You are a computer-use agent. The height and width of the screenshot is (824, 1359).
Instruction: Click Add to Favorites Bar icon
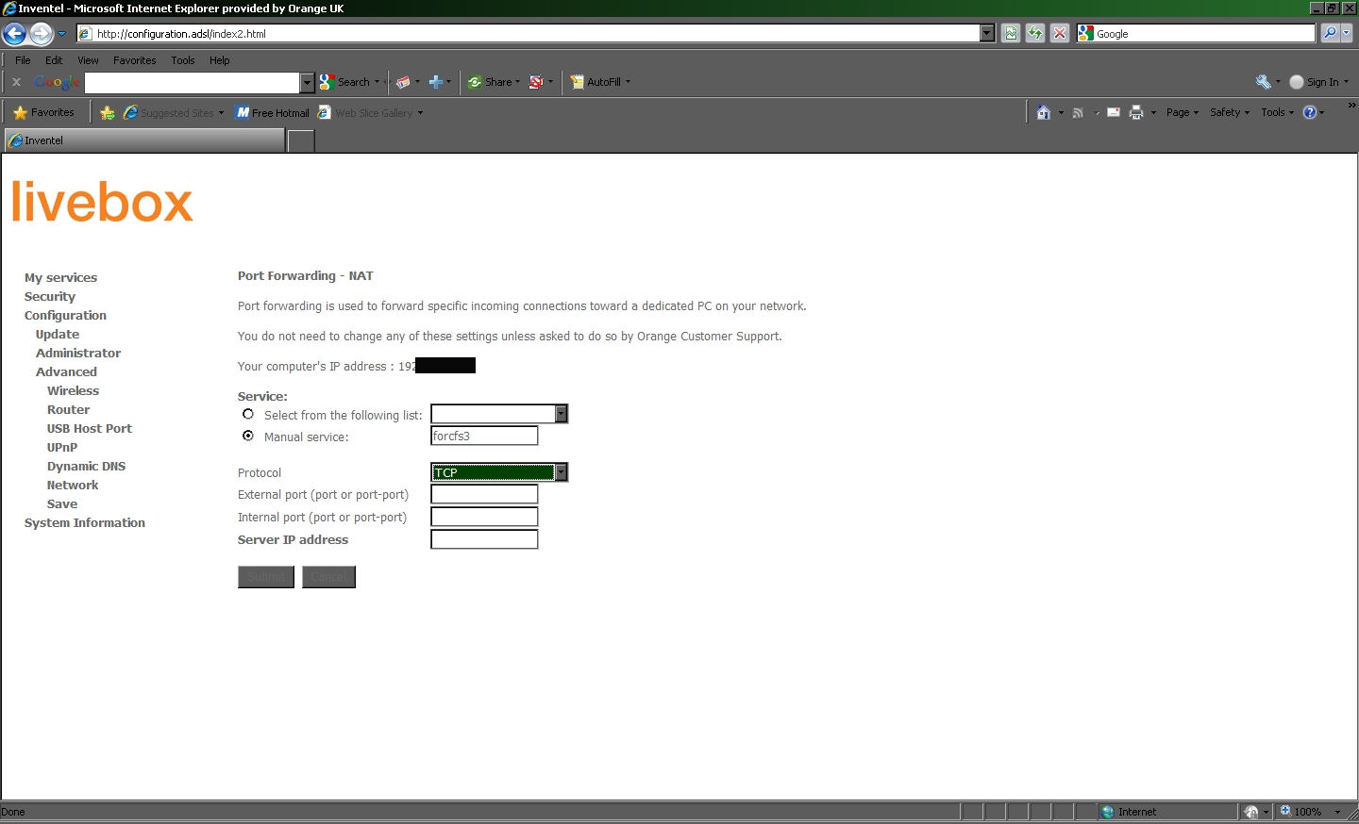107,112
